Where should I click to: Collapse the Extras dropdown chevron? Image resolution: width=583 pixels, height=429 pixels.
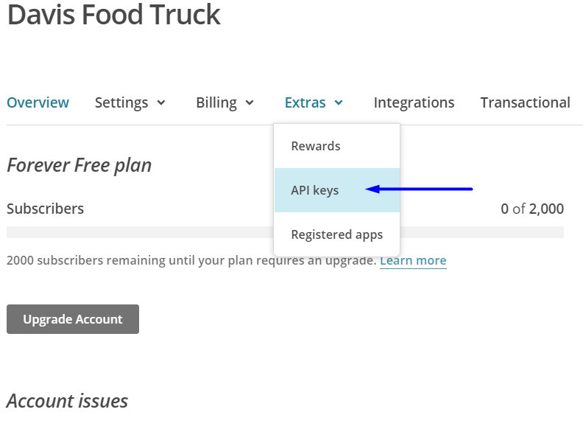339,102
